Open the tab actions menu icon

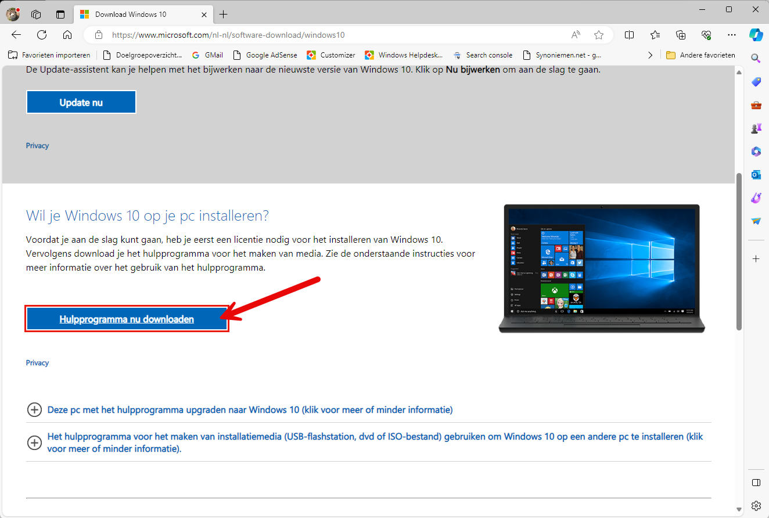tap(60, 15)
